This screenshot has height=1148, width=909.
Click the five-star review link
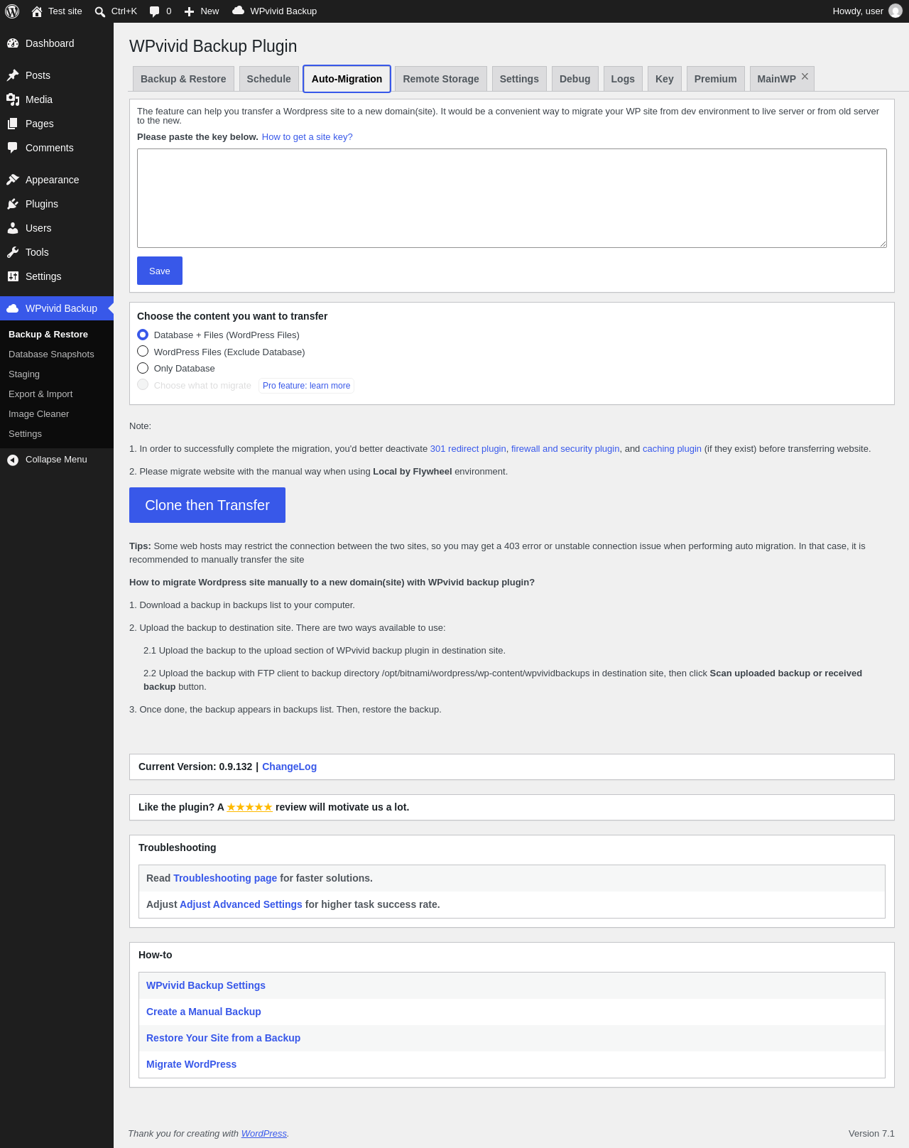249,807
